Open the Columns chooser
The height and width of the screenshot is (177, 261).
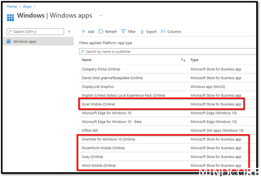[x=163, y=32]
